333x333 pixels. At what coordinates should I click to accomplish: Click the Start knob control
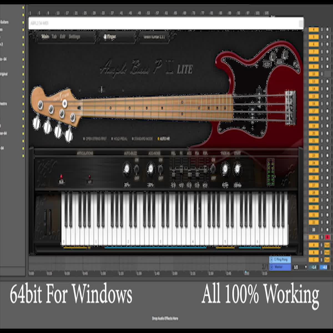237,167
